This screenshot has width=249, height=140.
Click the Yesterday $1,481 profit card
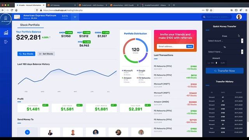coord(33,108)
